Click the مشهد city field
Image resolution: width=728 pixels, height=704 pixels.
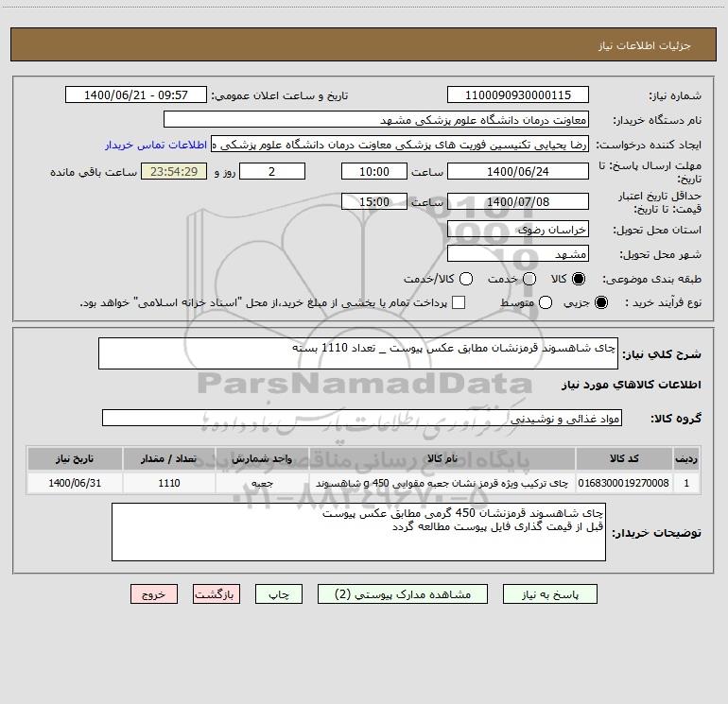(518, 253)
